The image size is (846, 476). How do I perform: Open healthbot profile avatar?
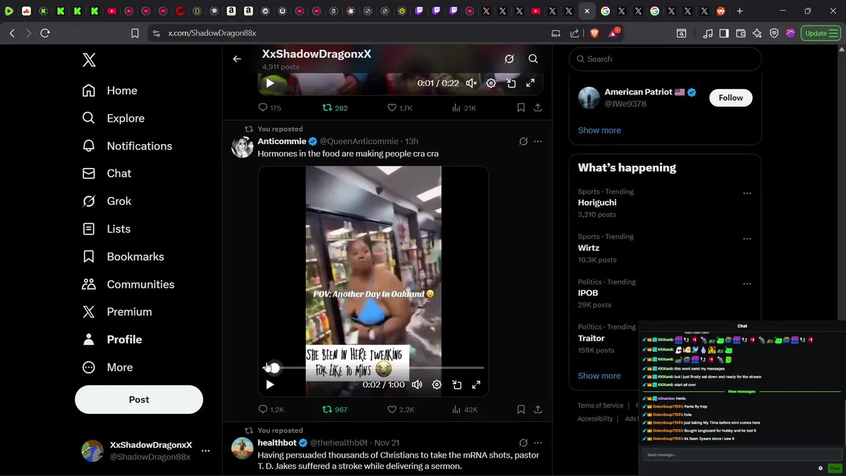coord(243,448)
